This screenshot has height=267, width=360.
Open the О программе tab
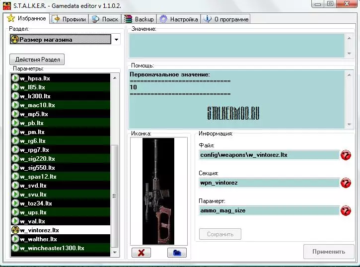pos(226,19)
